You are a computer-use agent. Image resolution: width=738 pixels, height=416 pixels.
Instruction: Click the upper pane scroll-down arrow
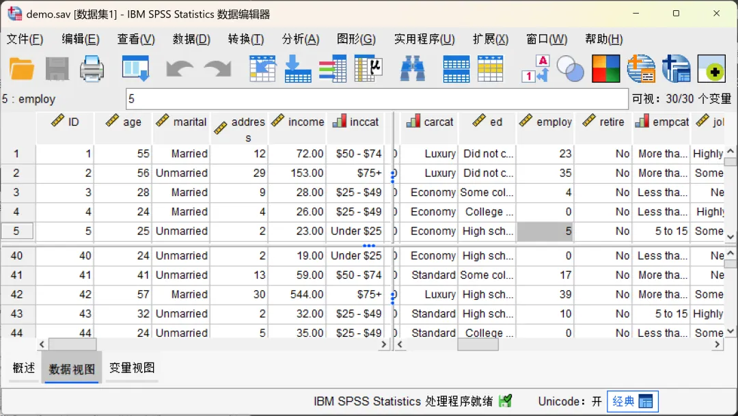(730, 237)
